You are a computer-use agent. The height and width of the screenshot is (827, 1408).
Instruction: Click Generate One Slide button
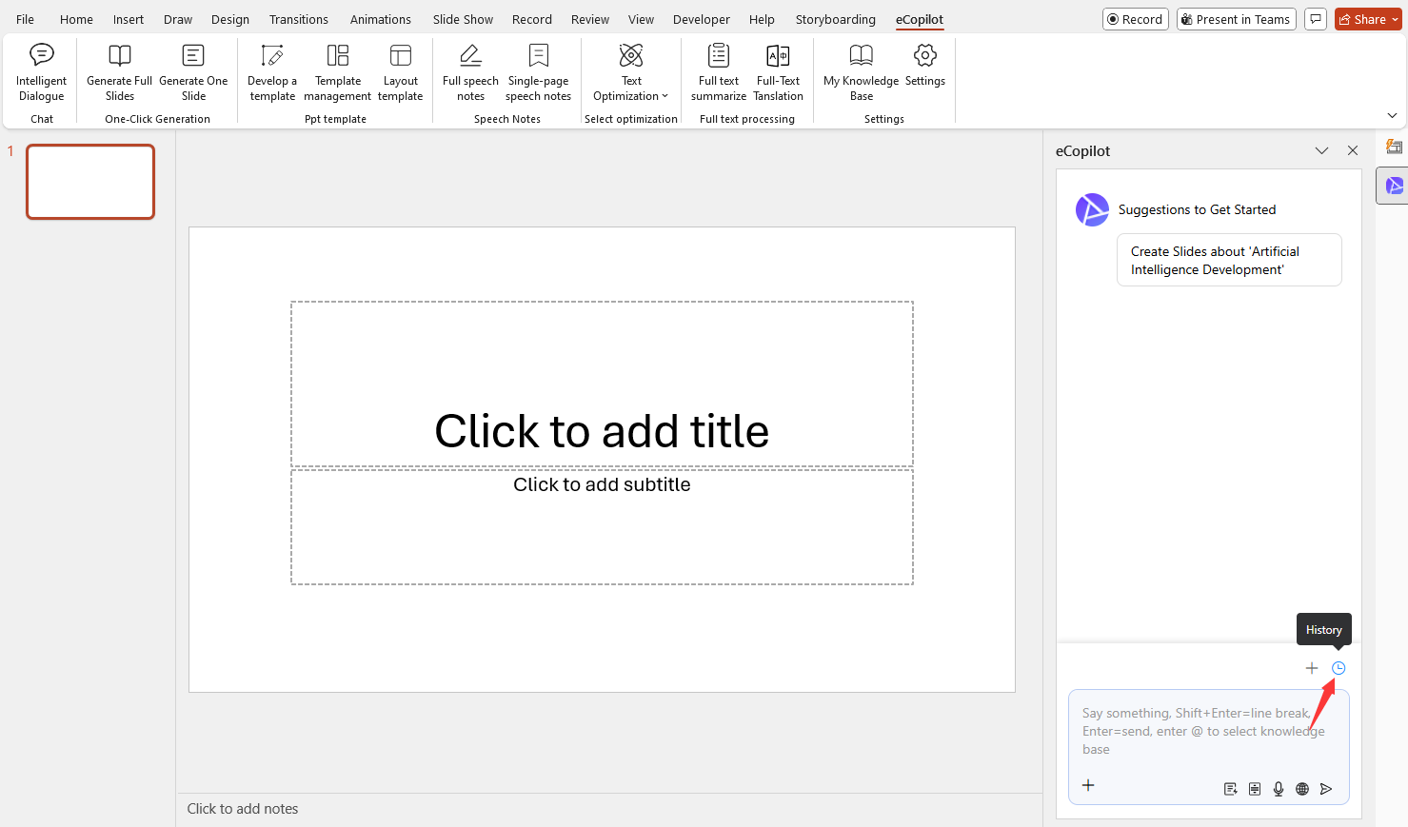click(x=193, y=72)
